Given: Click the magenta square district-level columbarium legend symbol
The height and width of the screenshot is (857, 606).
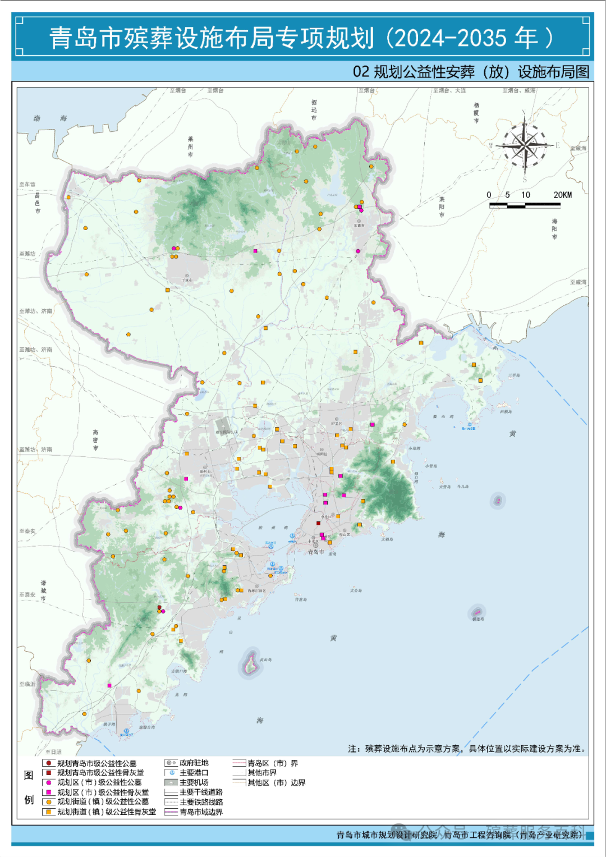Looking at the screenshot, I should (48, 792).
